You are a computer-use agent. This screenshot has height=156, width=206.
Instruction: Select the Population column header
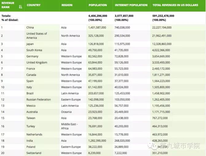click(98, 5)
